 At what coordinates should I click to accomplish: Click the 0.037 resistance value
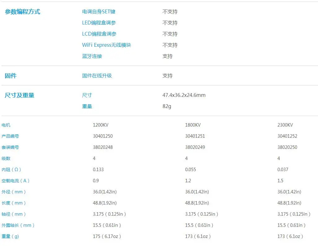(x=283, y=170)
